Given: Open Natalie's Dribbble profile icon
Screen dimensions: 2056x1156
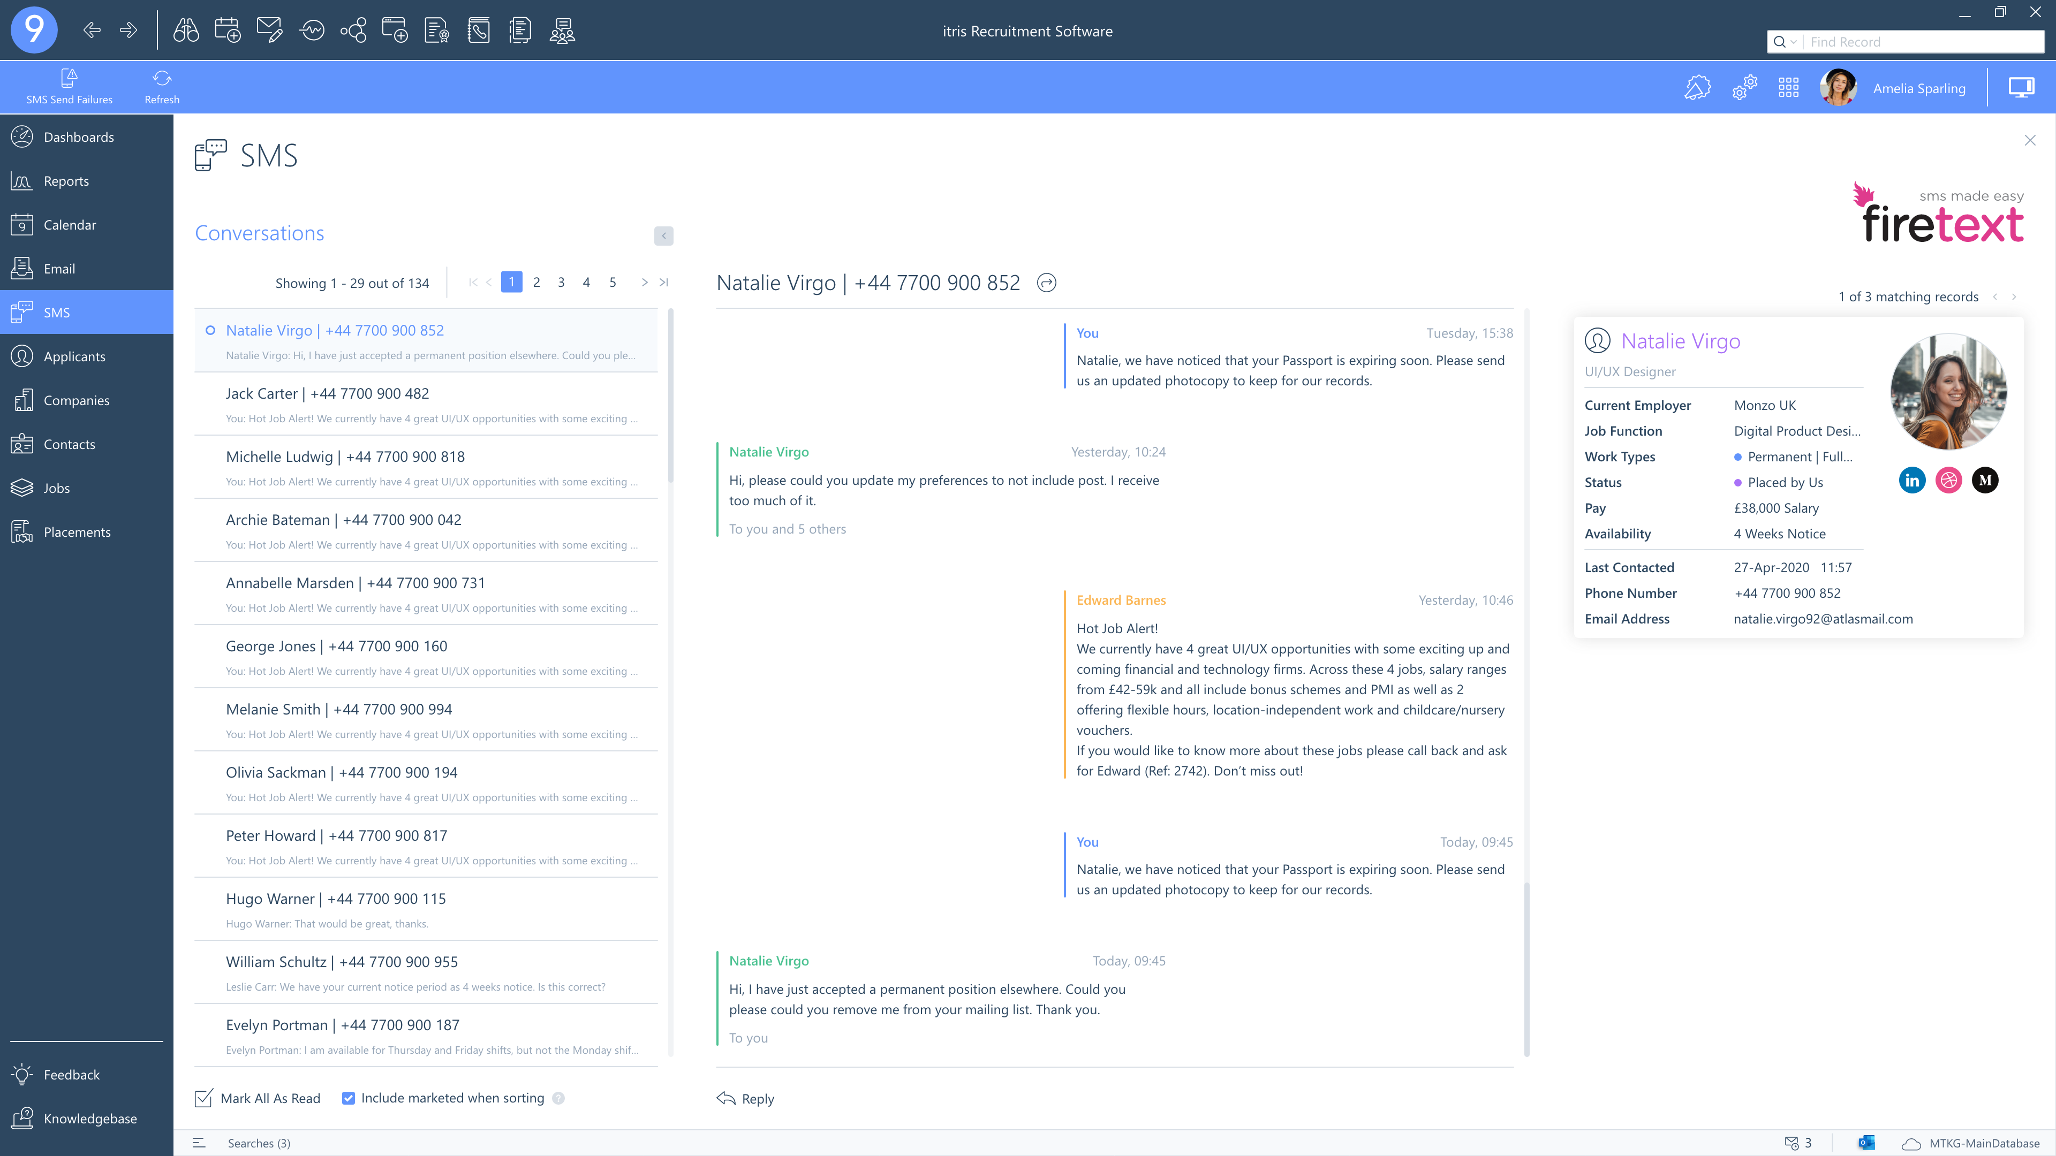Looking at the screenshot, I should click(x=1948, y=480).
